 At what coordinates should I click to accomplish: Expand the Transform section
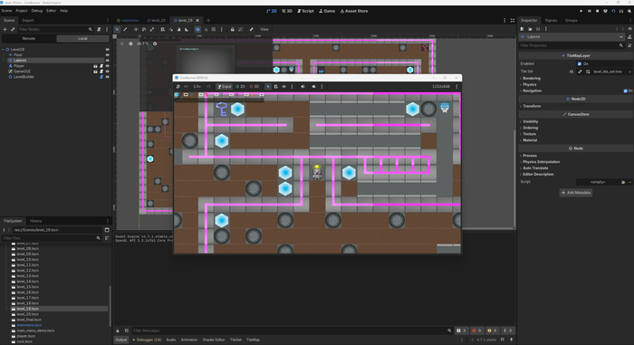[532, 106]
